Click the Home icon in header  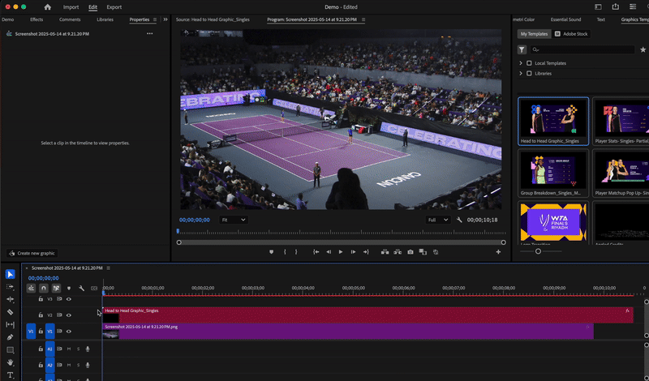point(48,7)
